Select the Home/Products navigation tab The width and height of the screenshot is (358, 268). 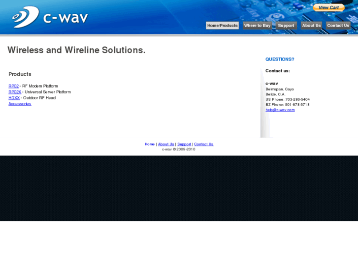click(x=223, y=26)
